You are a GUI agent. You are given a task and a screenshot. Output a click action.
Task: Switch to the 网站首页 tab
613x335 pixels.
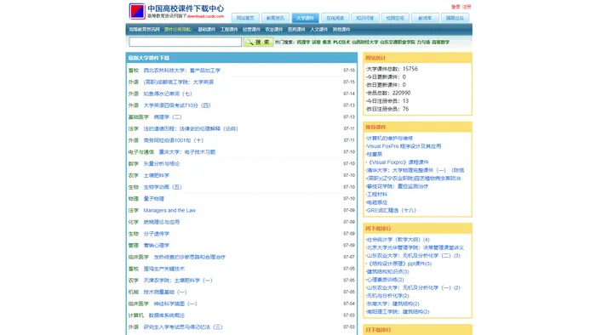[245, 18]
